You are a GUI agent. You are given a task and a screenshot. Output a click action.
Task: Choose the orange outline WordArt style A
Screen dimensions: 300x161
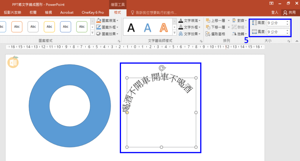pos(164,27)
